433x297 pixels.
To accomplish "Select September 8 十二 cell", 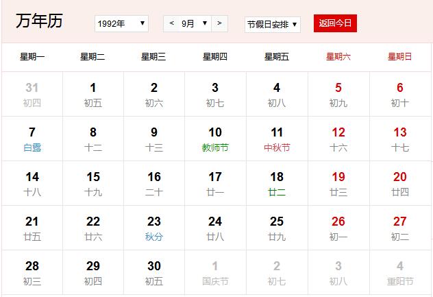I will point(93,139).
